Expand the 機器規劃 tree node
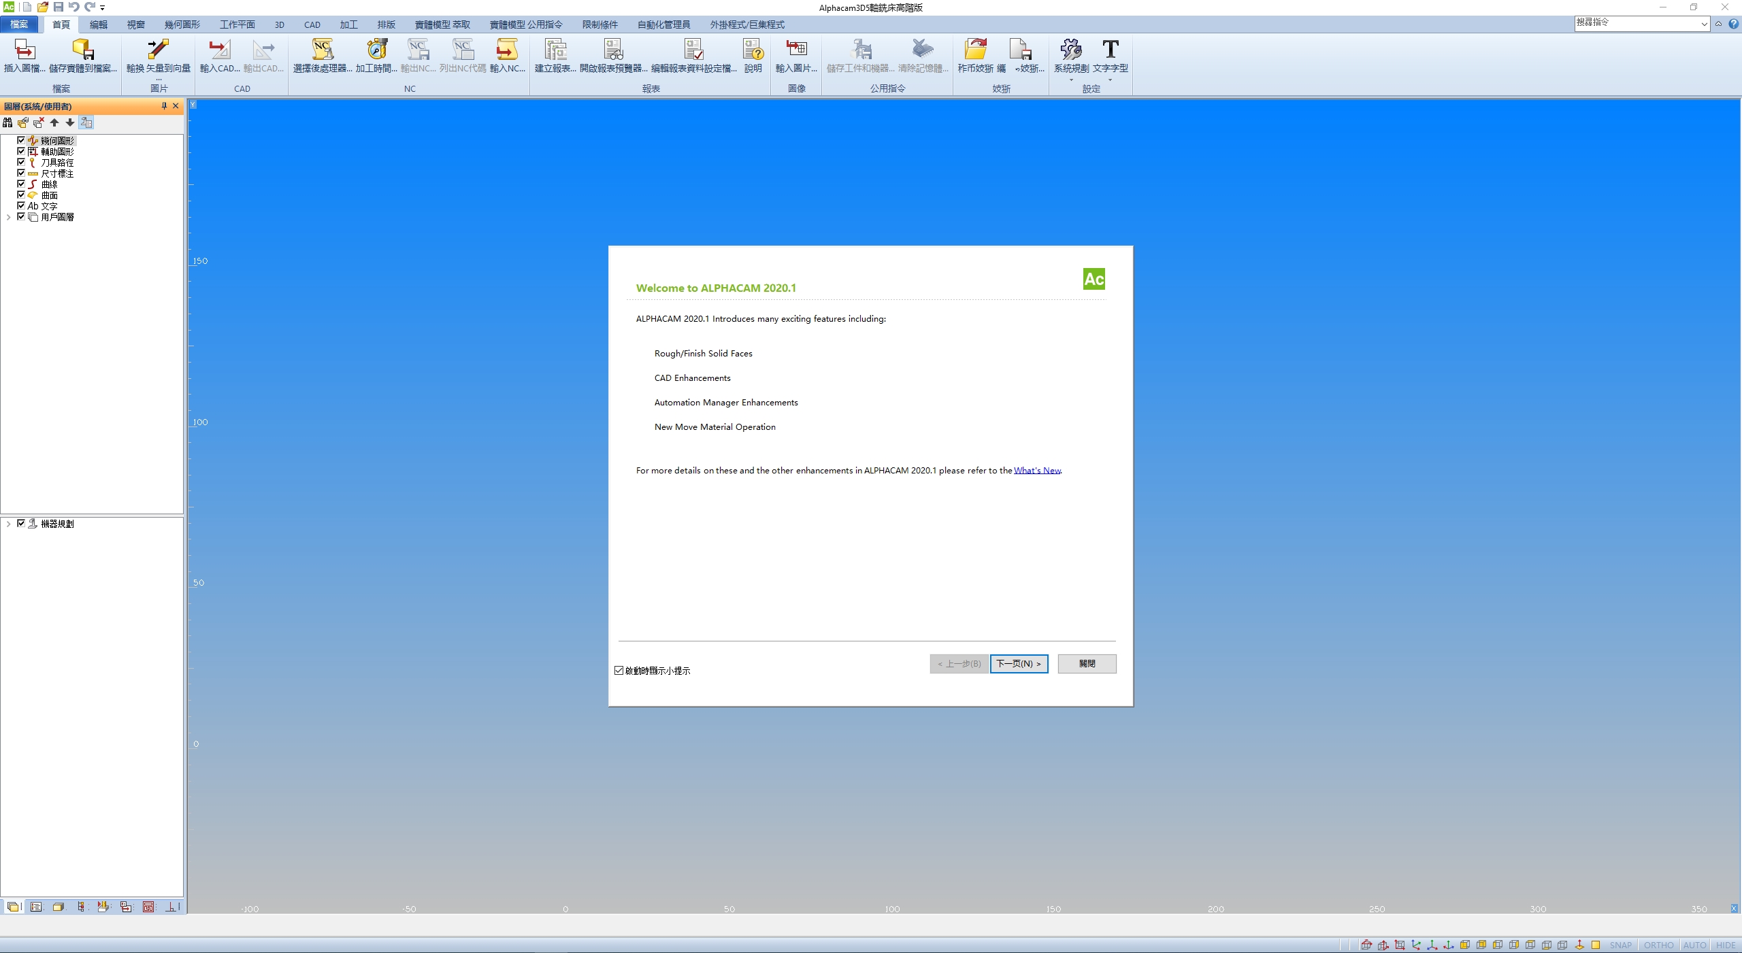This screenshot has width=1742, height=953. click(8, 524)
